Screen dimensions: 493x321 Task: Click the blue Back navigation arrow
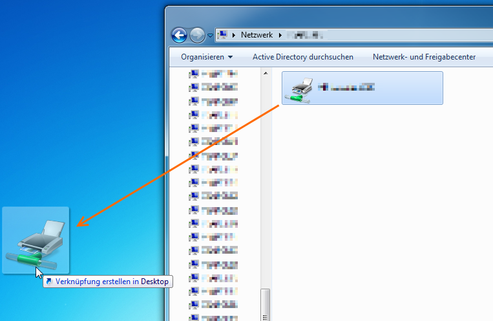point(179,35)
